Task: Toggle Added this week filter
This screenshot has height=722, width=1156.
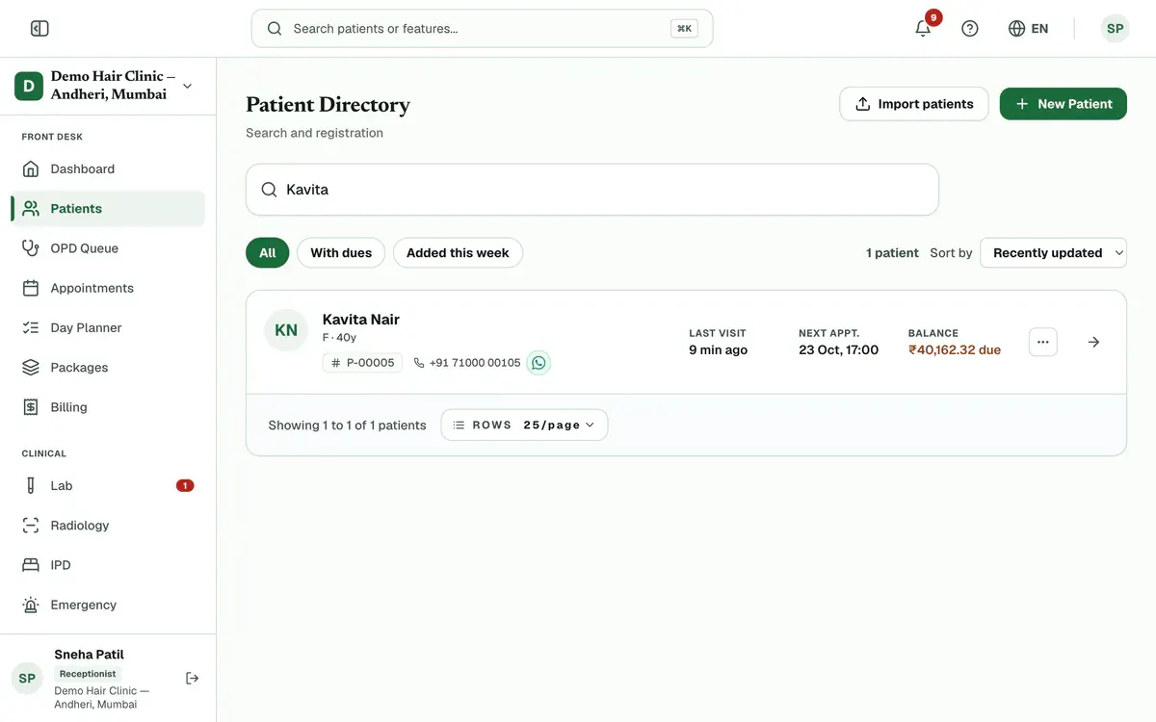Action: [458, 253]
